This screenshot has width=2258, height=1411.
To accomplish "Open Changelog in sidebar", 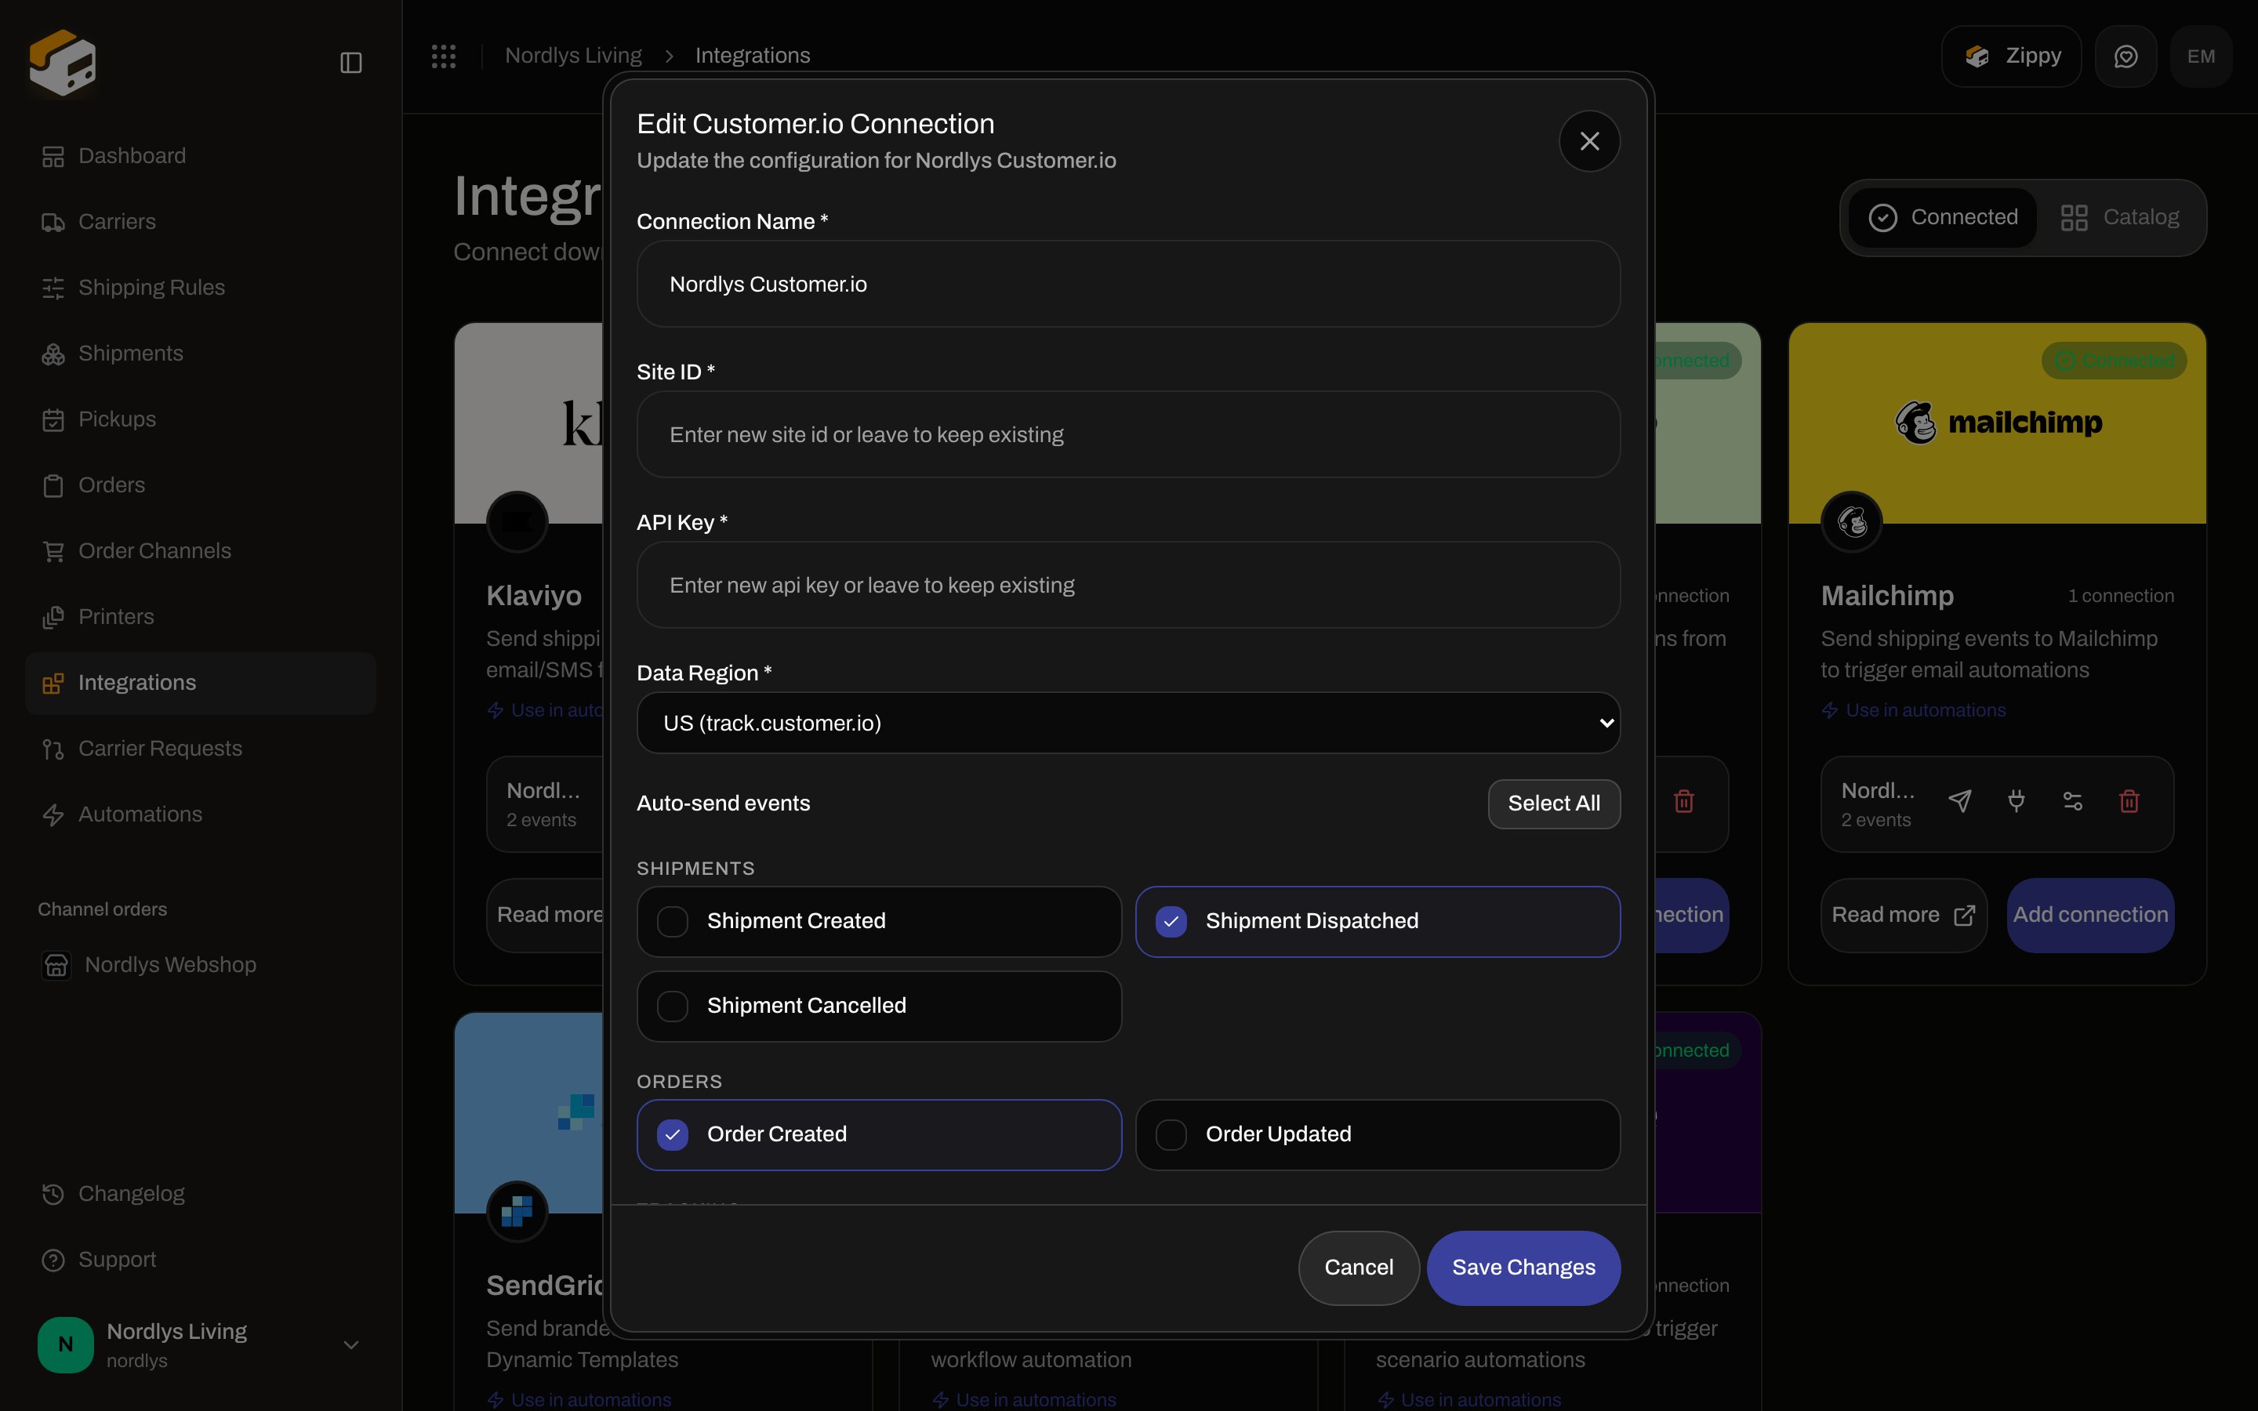I will pos(201,1194).
